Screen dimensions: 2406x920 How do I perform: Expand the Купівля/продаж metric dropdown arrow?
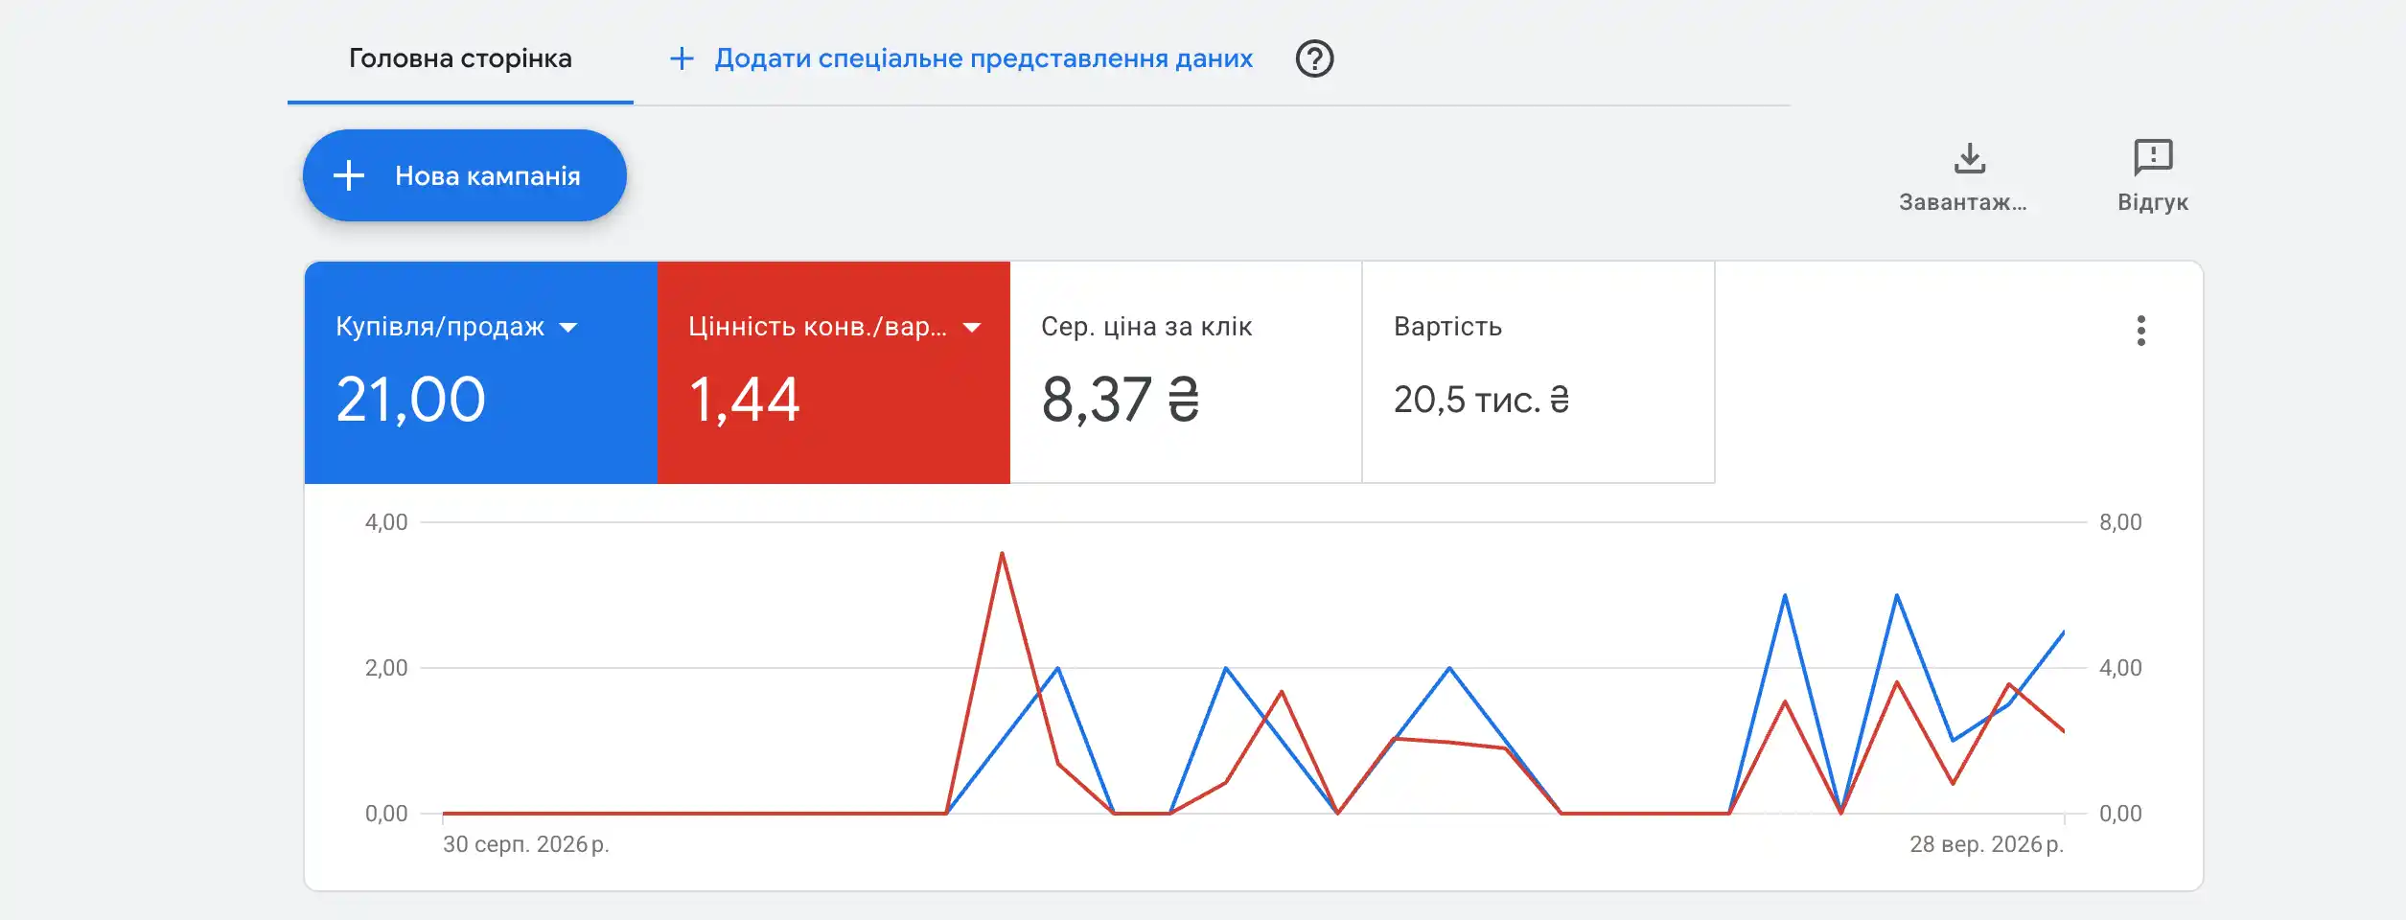click(x=568, y=328)
